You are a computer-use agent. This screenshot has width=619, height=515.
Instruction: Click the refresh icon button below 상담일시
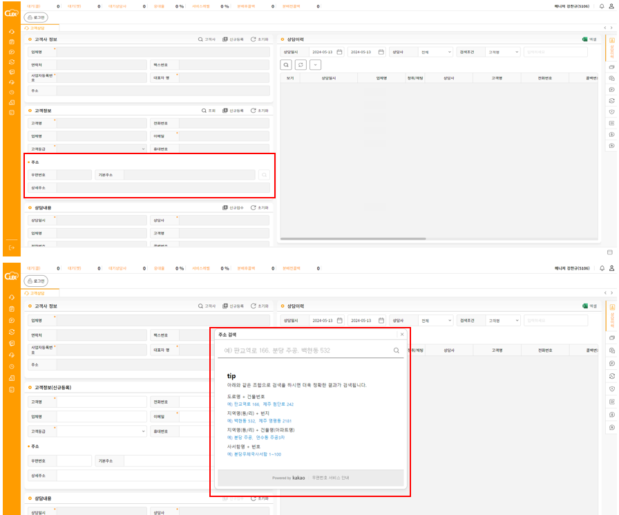[301, 64]
